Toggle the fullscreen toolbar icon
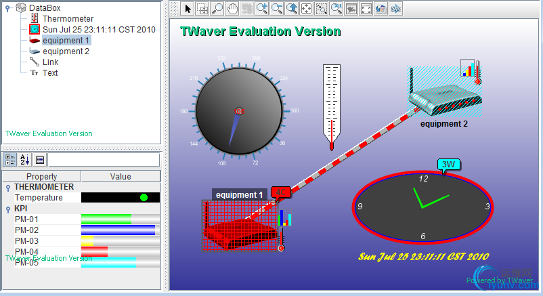The width and height of the screenshot is (543, 296). (x=366, y=9)
